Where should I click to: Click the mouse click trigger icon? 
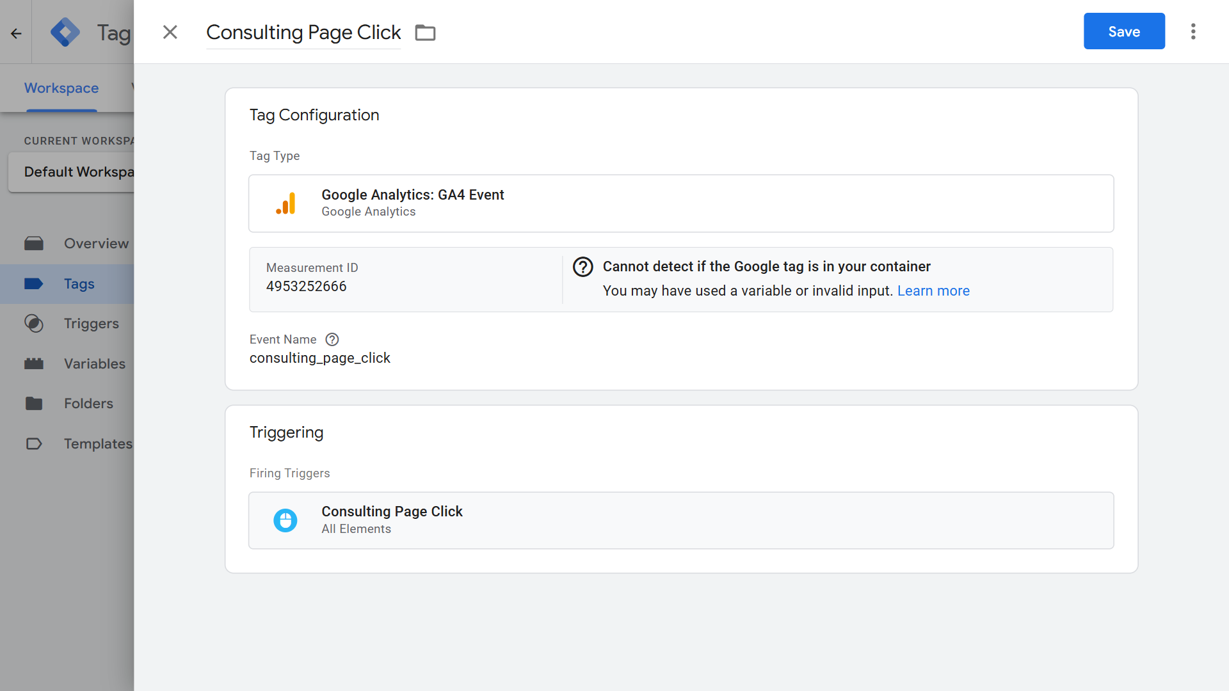(285, 520)
